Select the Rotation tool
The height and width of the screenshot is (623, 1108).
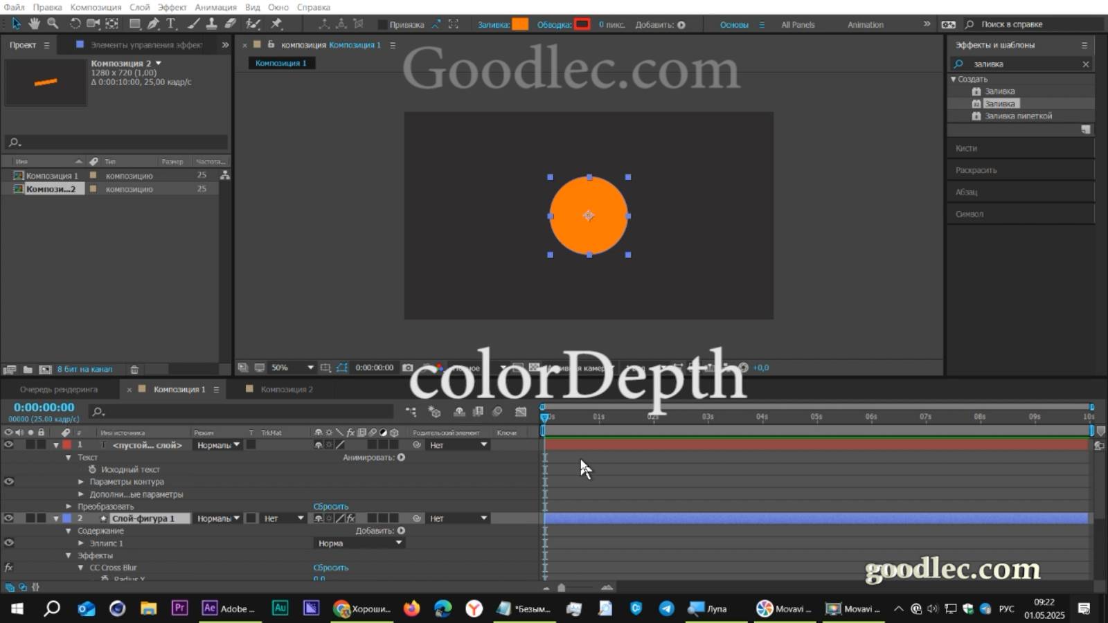click(x=75, y=23)
